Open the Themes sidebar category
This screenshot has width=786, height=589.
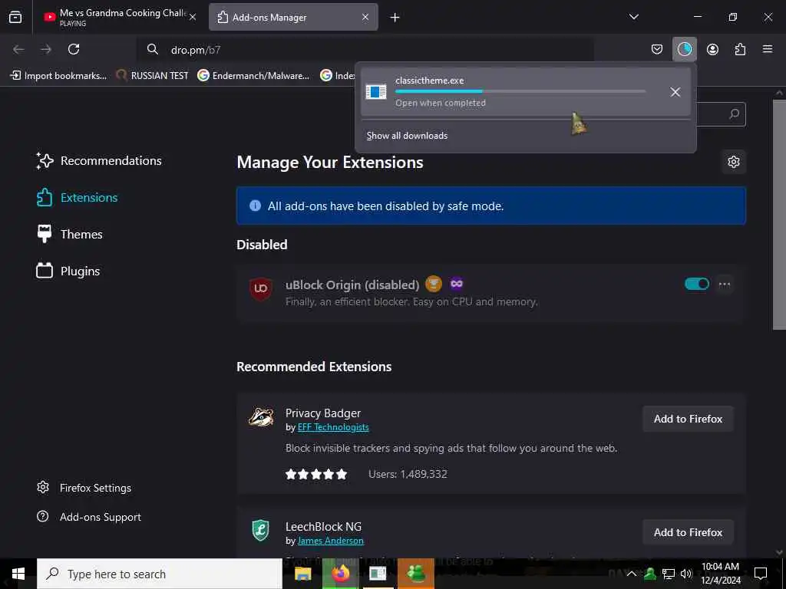pos(70,235)
